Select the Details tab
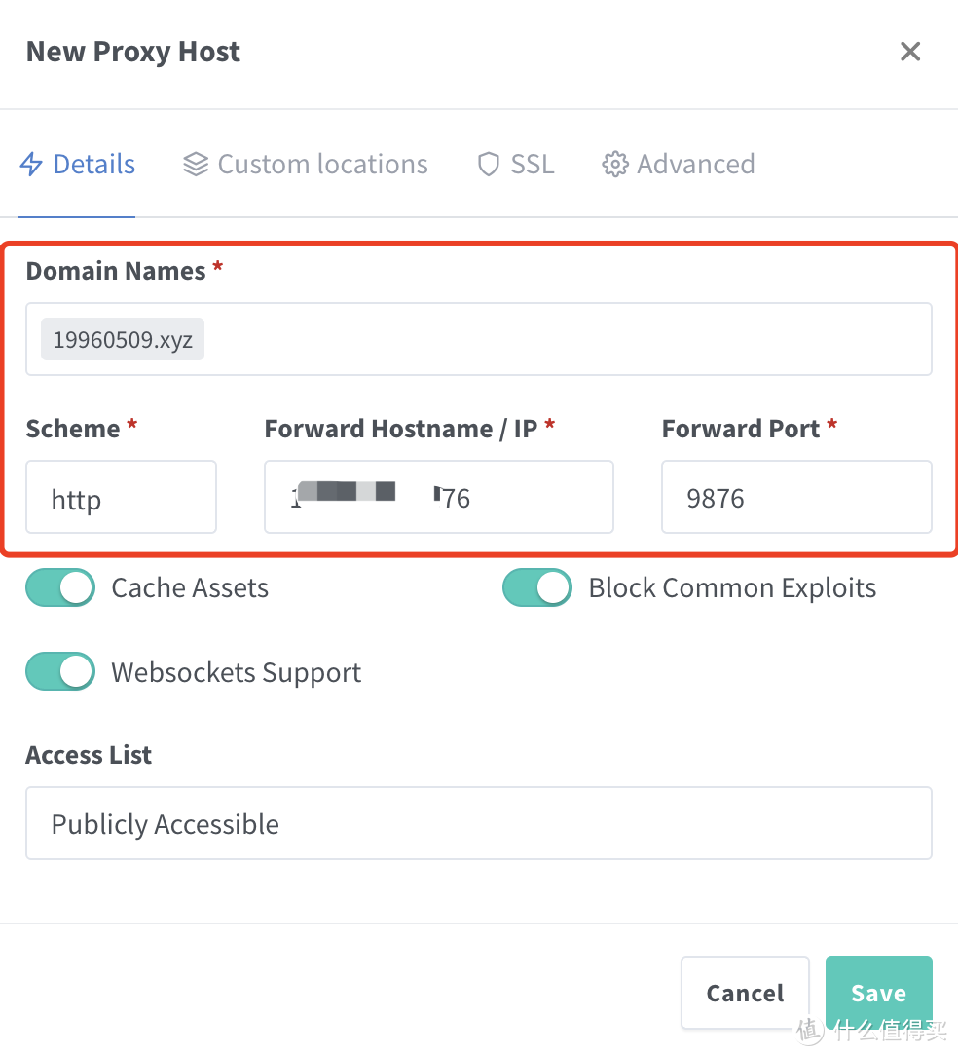This screenshot has width=958, height=1056. point(77,164)
